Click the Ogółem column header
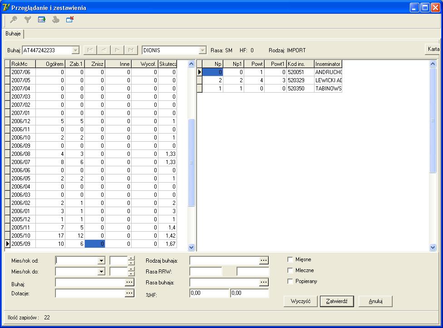This screenshot has width=443, height=328. [50, 64]
